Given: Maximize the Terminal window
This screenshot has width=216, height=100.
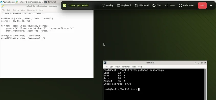Looking at the screenshot, I should point(202,63).
